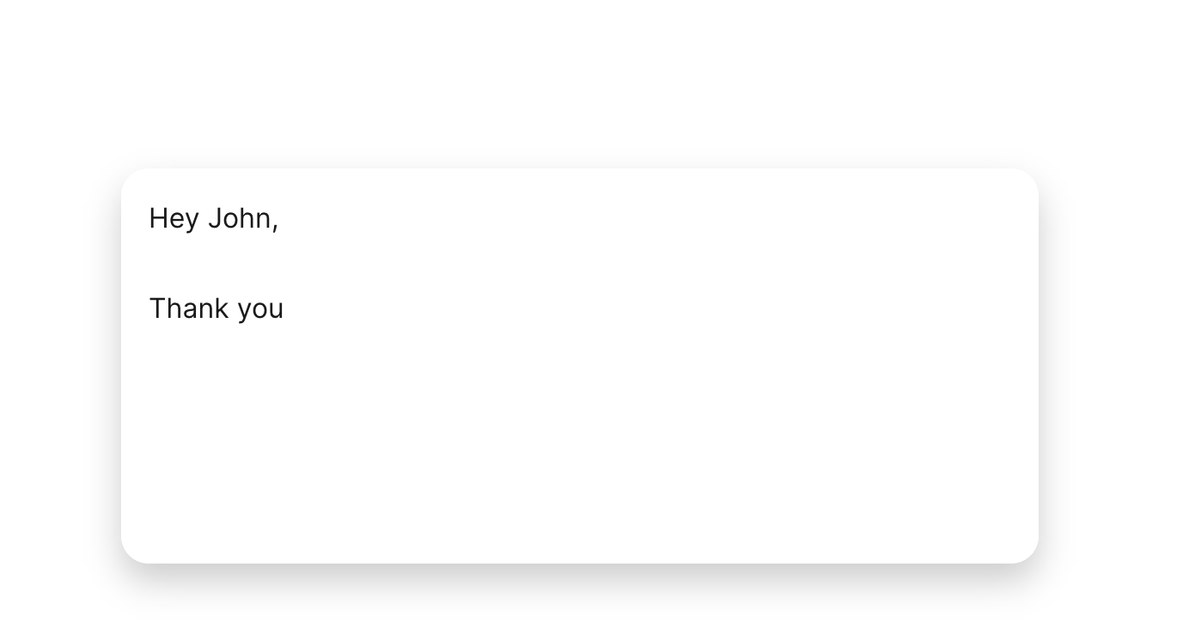Click the letter "H" in Hey

tap(158, 218)
